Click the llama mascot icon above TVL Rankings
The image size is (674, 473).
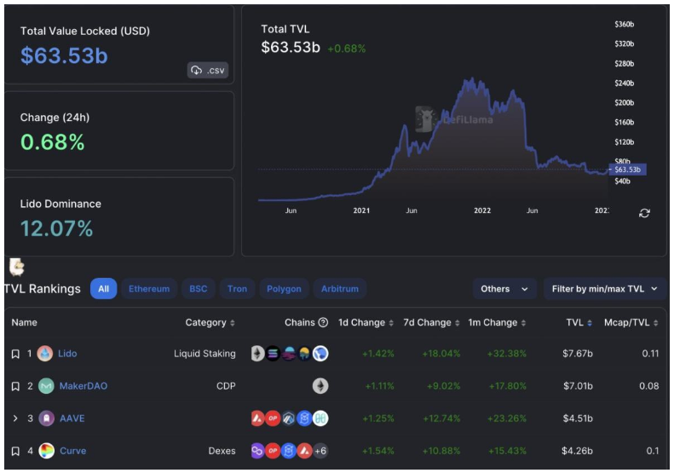(17, 267)
